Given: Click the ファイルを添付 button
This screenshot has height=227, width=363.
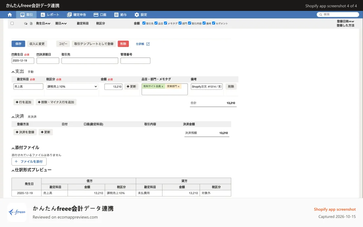Looking at the screenshot, I should tap(29, 162).
